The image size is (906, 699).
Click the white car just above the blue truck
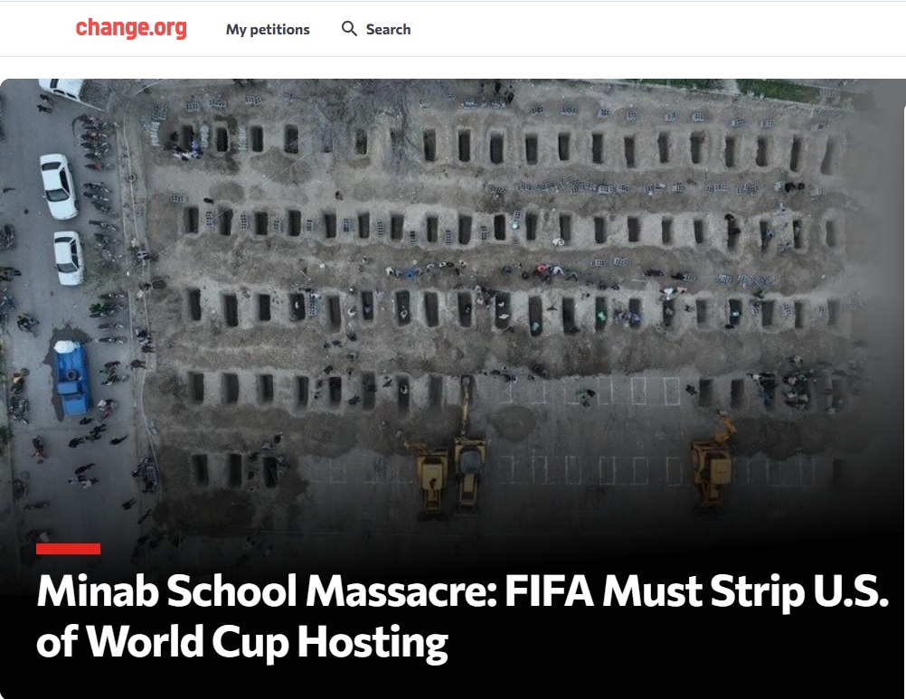point(69,259)
